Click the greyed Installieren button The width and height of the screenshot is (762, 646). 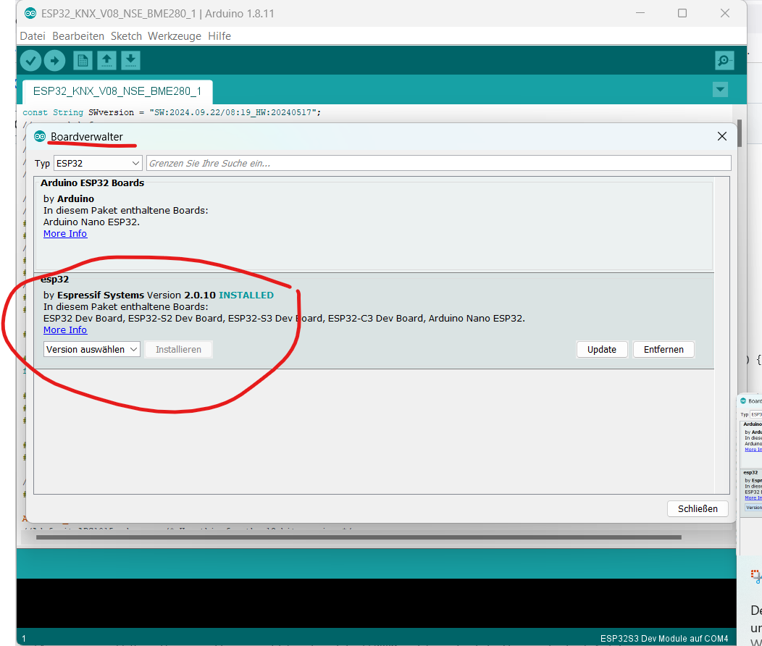178,349
